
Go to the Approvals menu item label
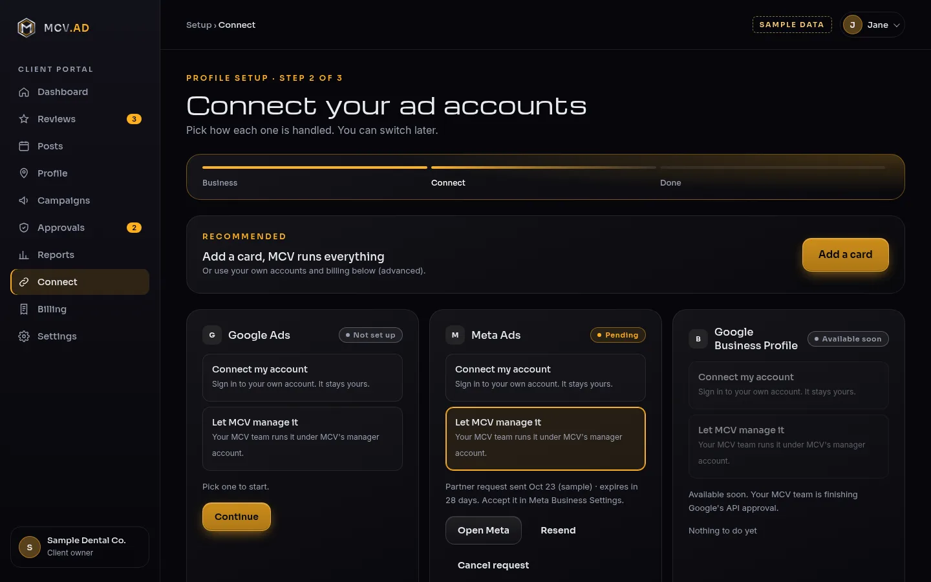click(x=61, y=228)
